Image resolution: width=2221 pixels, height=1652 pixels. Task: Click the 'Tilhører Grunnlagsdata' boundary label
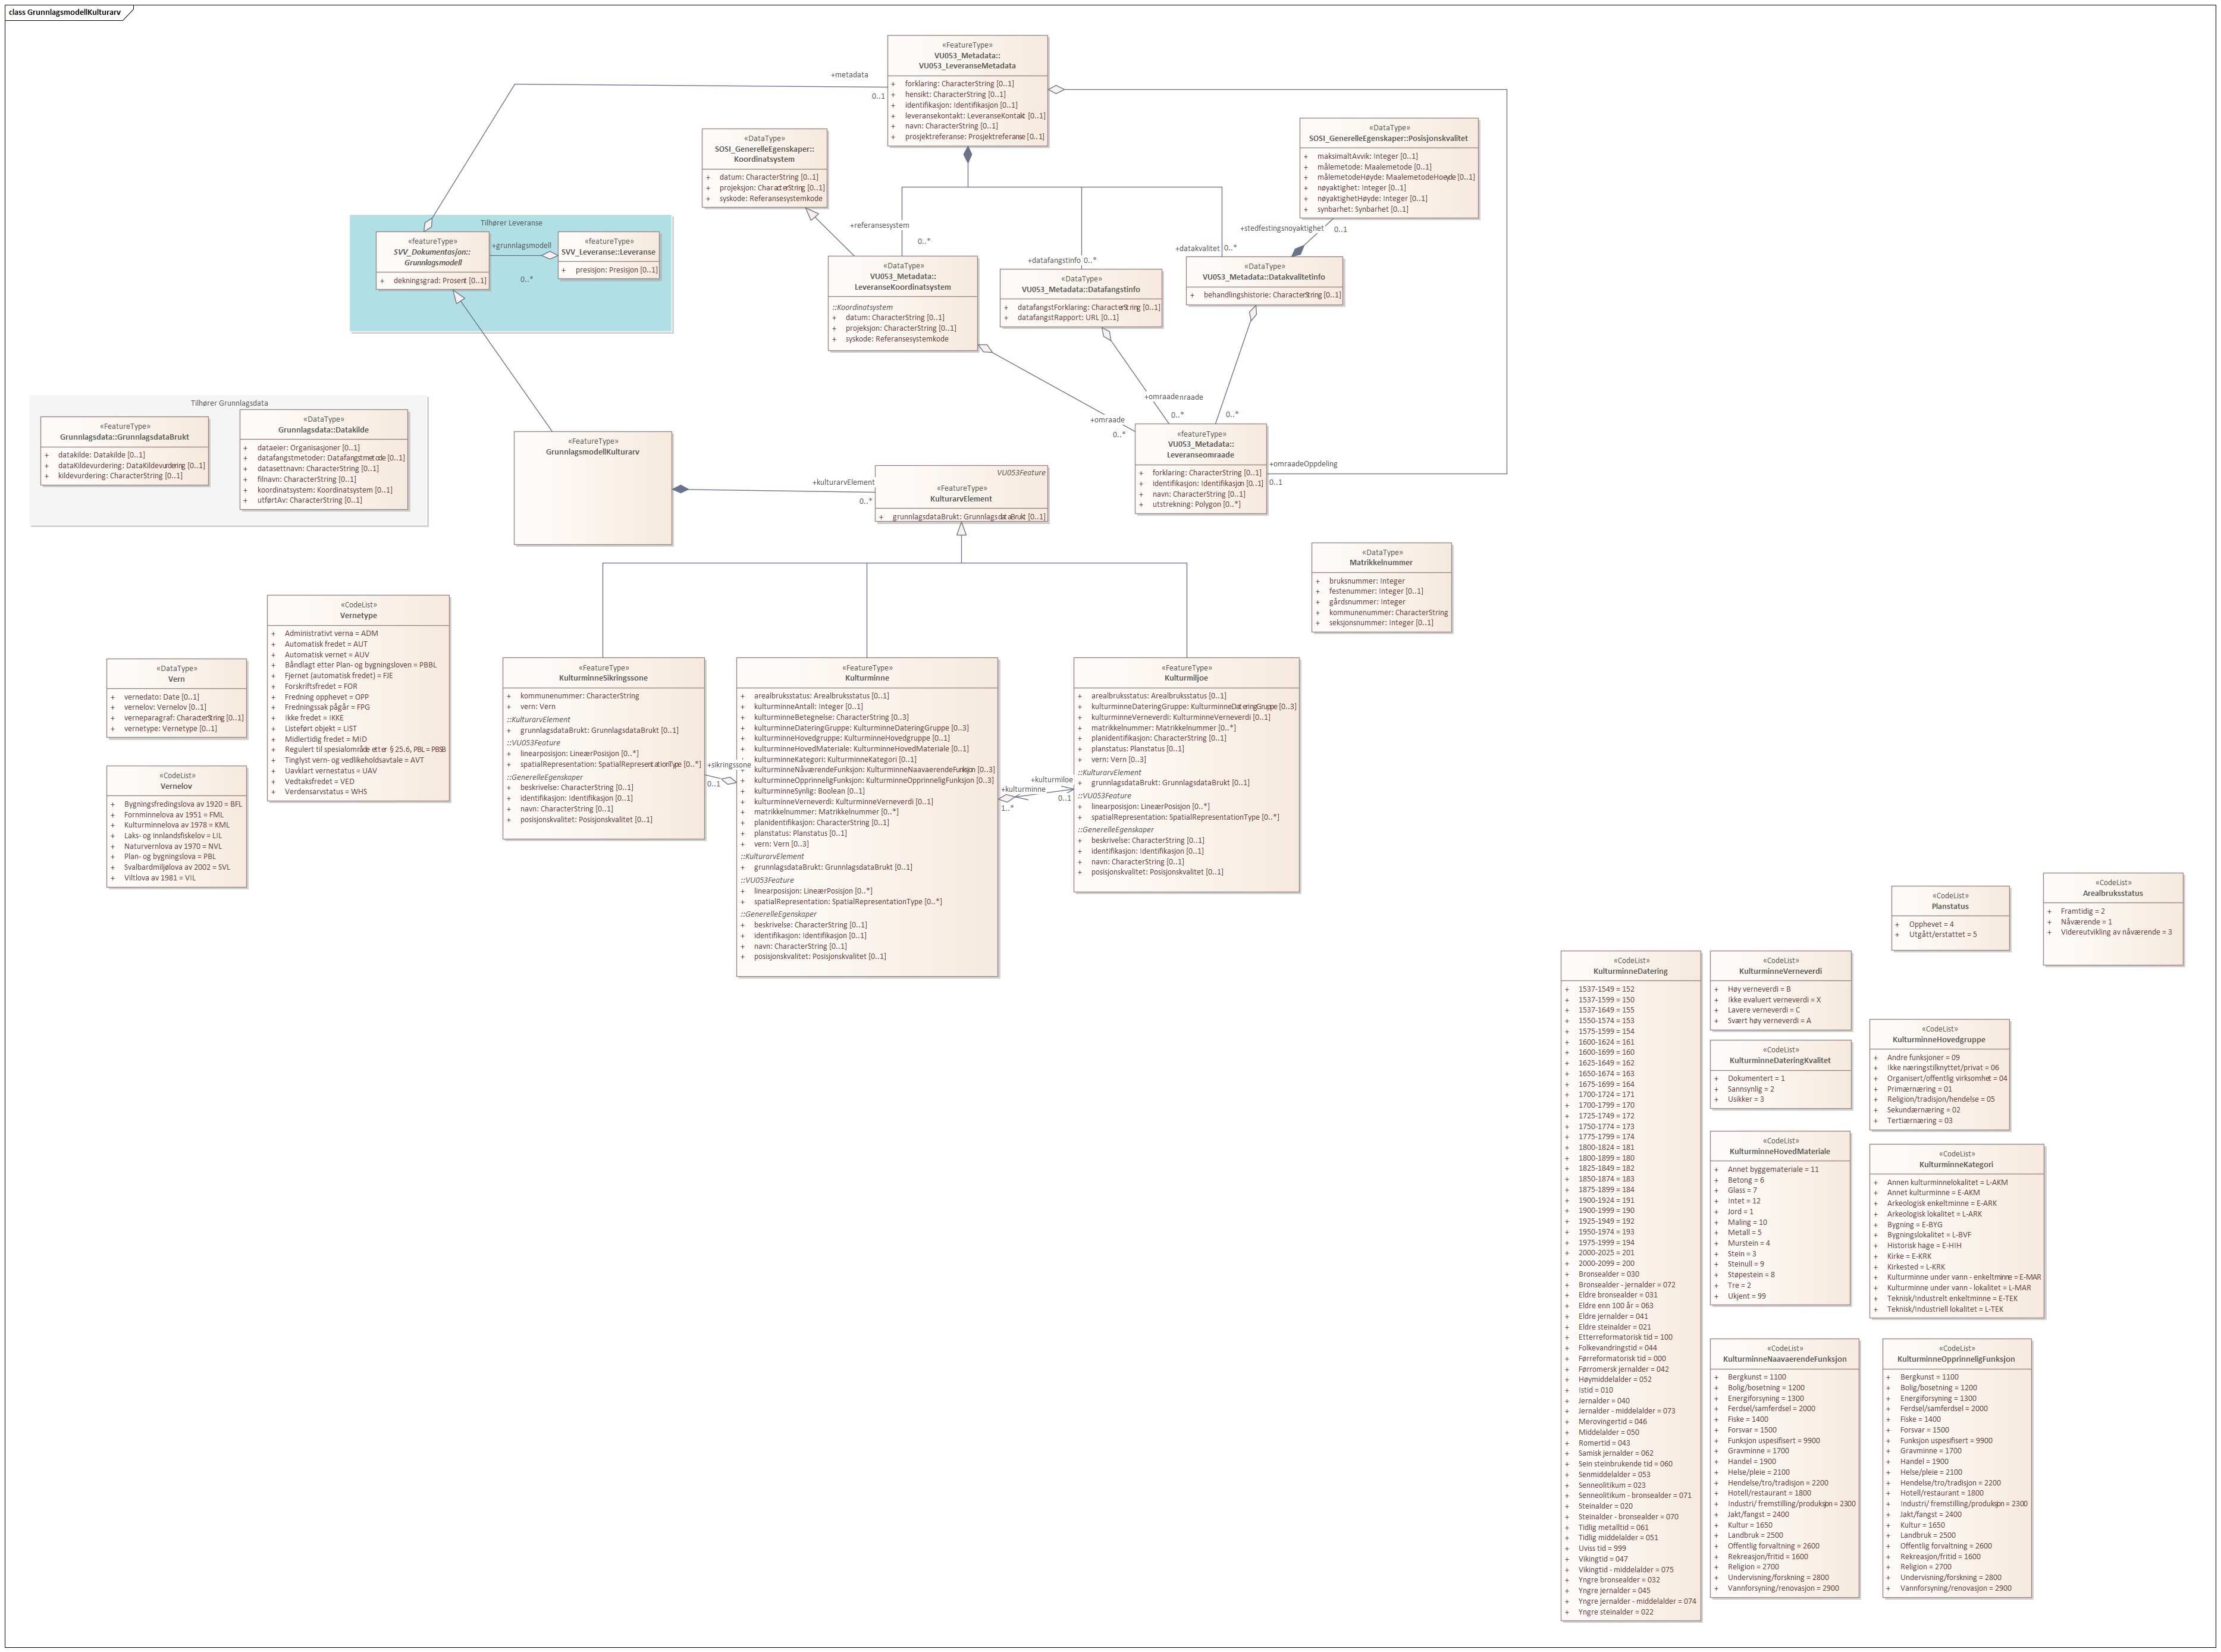pos(229,403)
